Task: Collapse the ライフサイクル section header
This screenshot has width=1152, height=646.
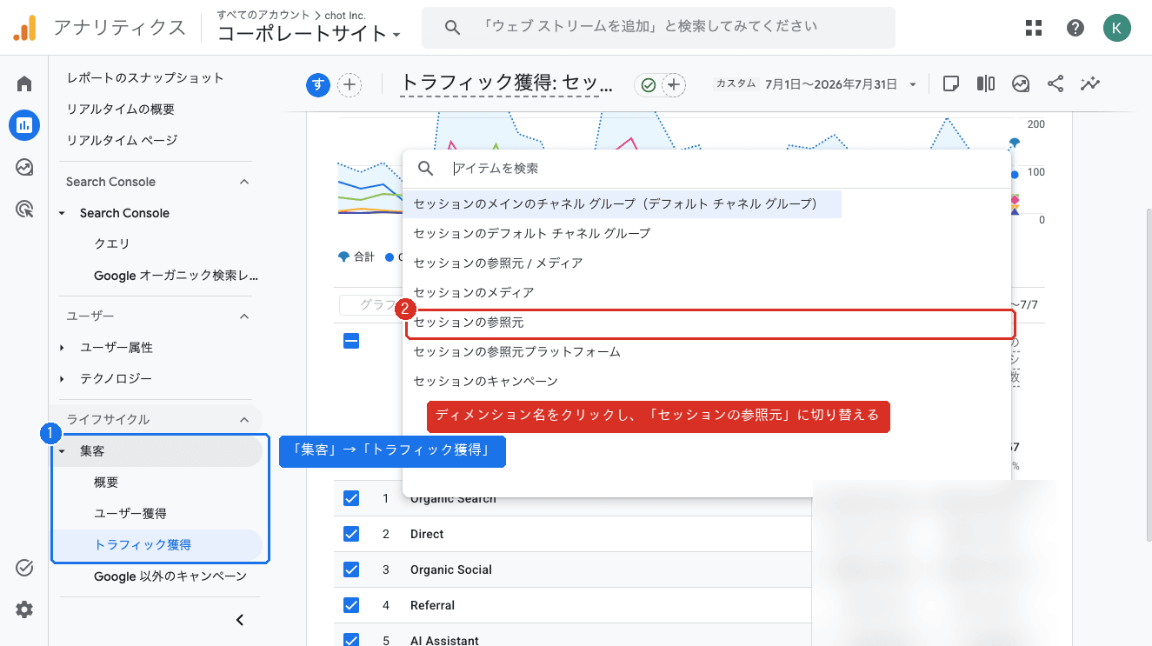Action: tap(244, 420)
